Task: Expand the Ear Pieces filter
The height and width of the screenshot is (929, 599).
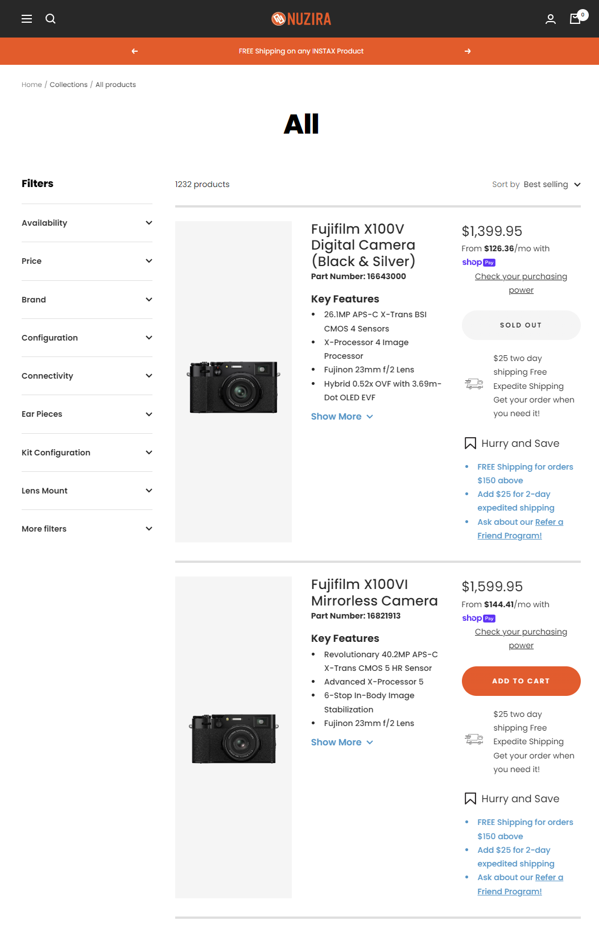Action: 87,414
